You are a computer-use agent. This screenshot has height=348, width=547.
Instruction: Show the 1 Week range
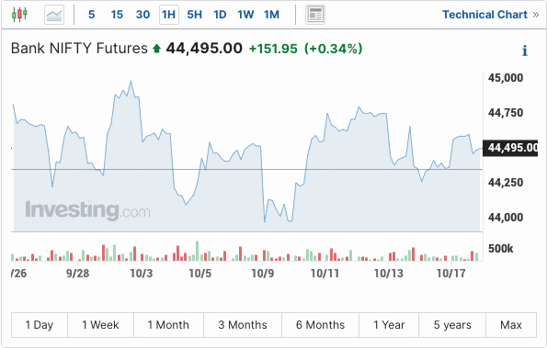(100, 325)
